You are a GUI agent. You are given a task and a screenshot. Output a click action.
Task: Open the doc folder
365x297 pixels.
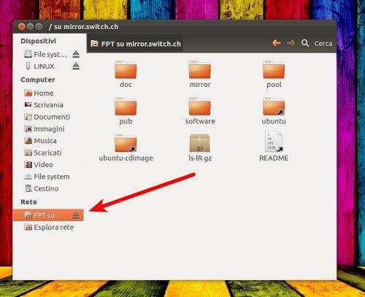coord(126,74)
